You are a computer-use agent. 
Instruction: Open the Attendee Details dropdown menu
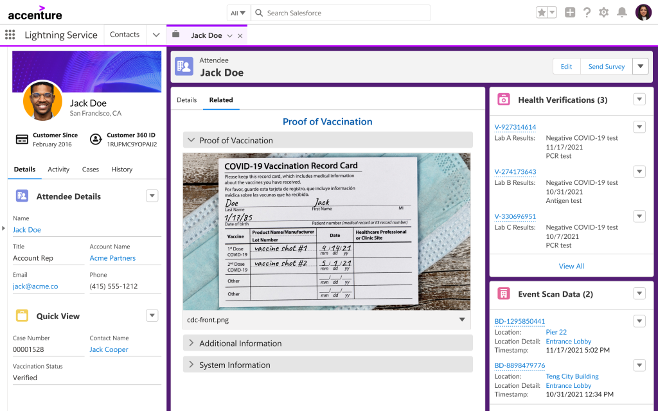(152, 196)
